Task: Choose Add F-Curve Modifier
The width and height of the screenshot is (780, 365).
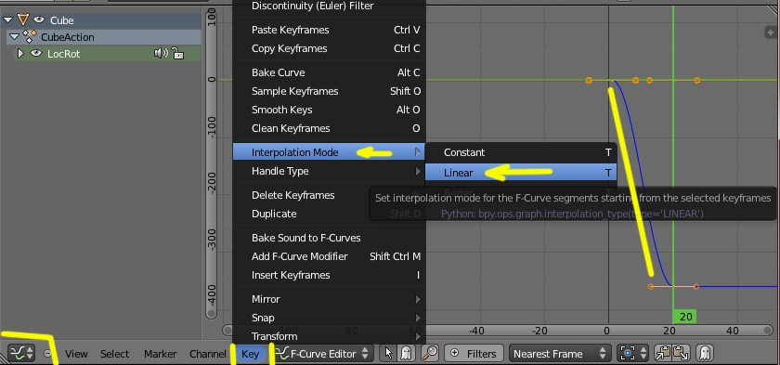Action: point(330,256)
